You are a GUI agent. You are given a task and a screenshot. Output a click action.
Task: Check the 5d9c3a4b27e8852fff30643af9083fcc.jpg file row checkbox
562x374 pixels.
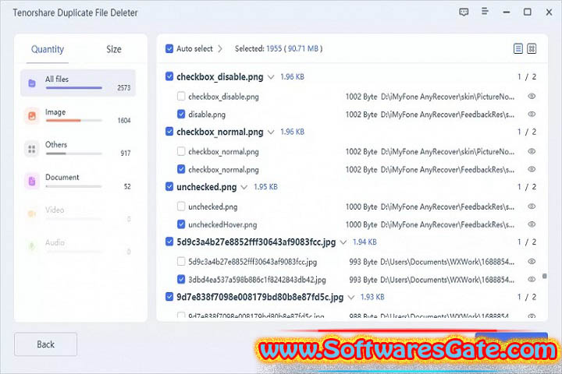(181, 262)
